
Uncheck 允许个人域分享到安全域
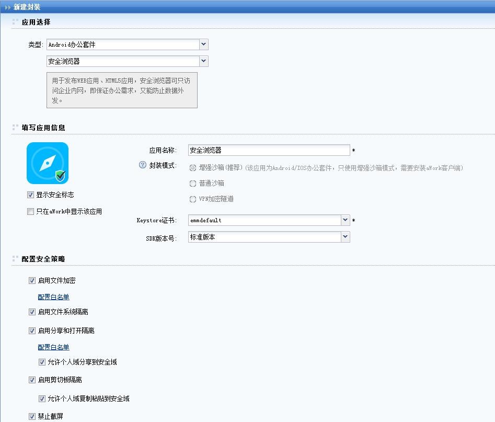pos(42,362)
